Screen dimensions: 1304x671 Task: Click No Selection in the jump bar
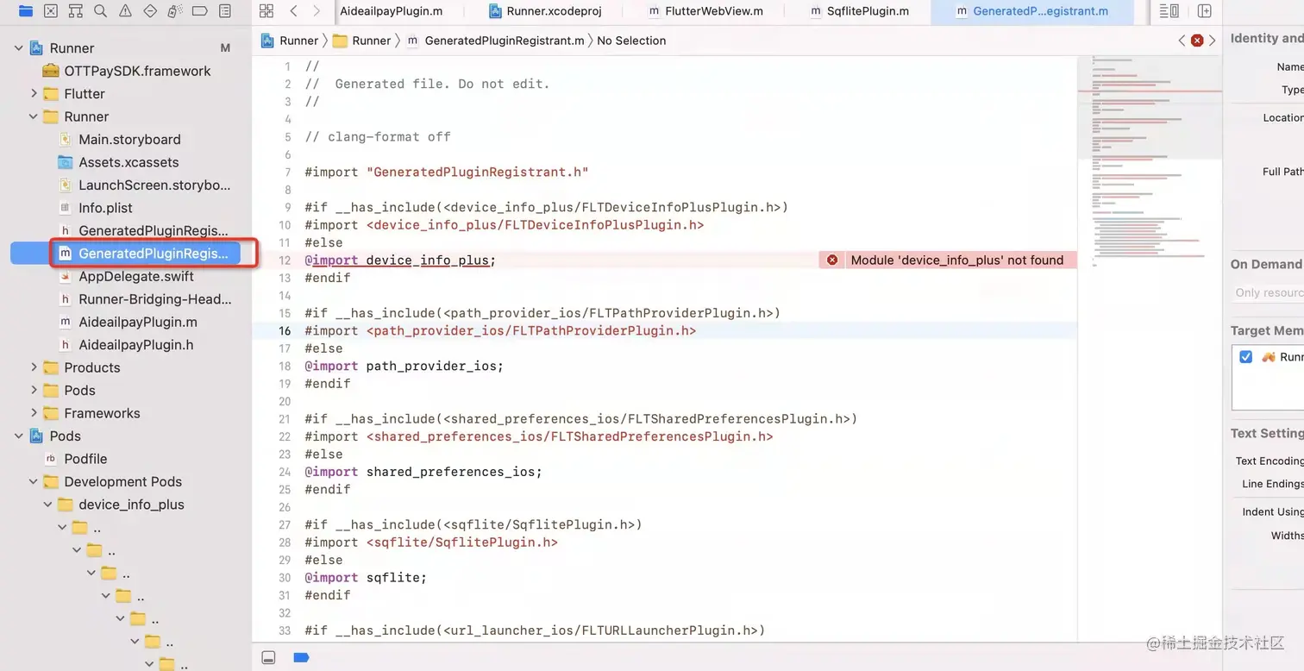631,41
